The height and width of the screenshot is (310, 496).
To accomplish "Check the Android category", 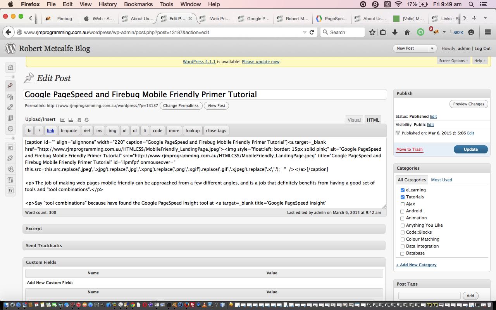I will pyautogui.click(x=403, y=211).
